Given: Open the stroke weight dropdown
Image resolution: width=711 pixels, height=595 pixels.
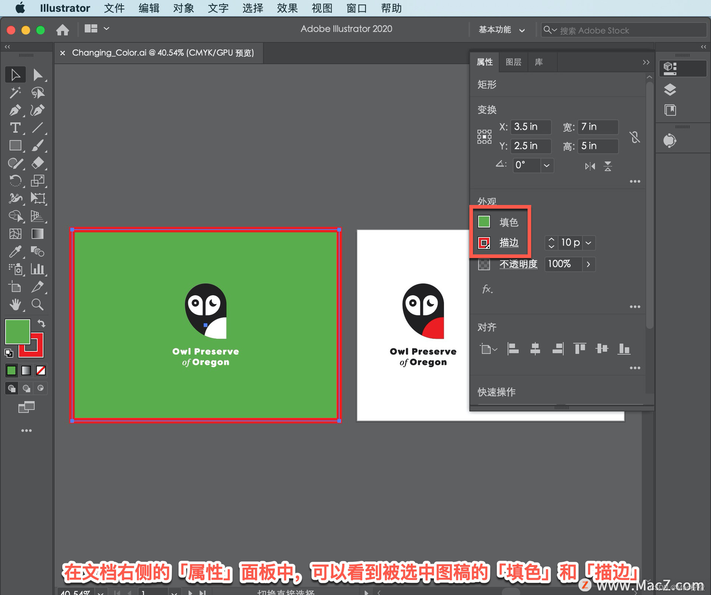Looking at the screenshot, I should point(588,243).
